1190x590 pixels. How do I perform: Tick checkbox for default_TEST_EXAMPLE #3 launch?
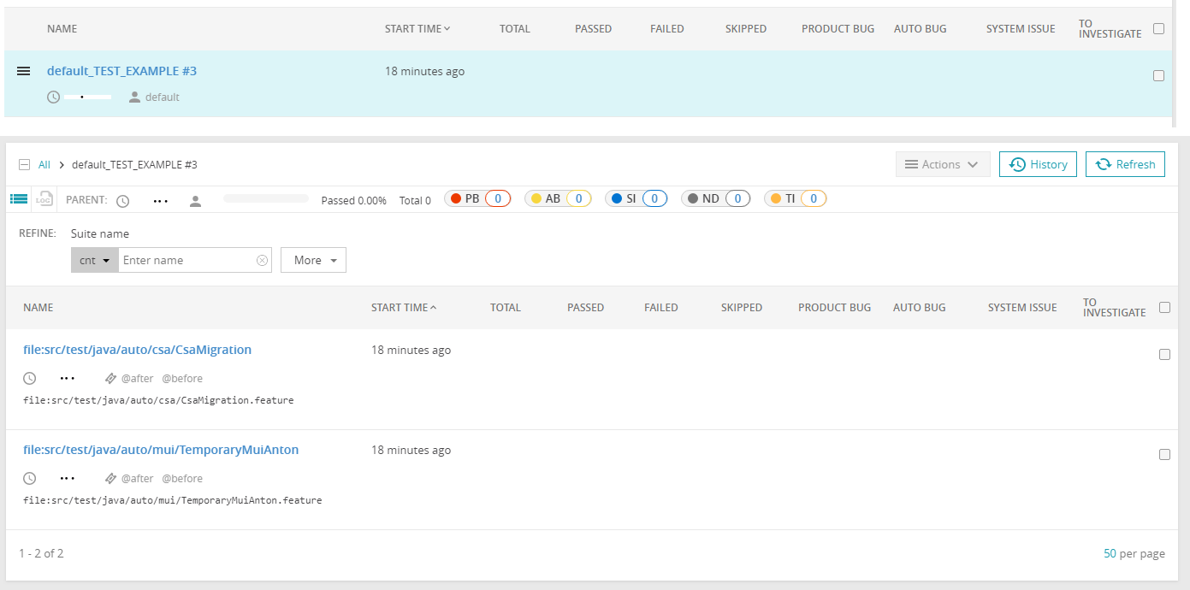click(1158, 75)
